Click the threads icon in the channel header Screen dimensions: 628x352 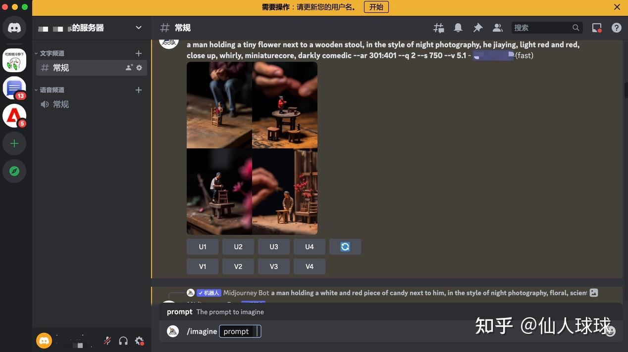pyautogui.click(x=438, y=28)
